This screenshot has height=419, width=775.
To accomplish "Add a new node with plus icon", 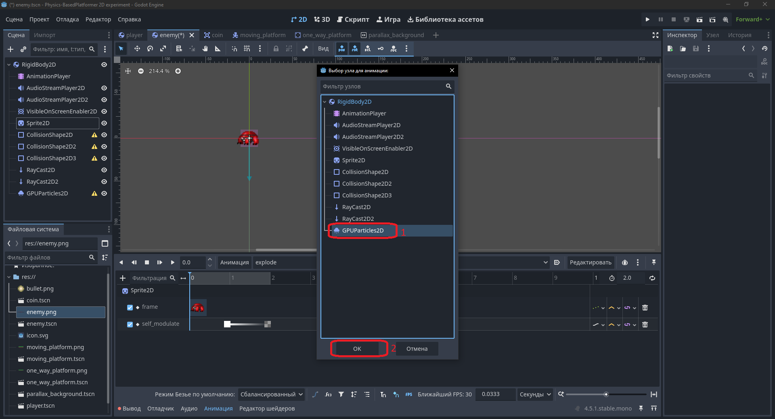I will [x=10, y=49].
